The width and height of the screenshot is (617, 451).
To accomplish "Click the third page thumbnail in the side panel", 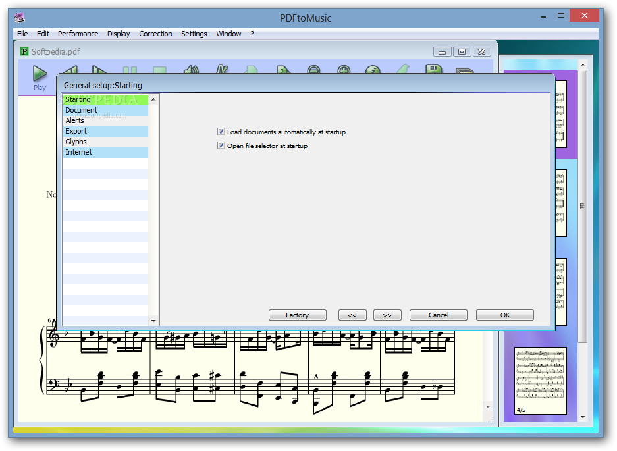I will 561,292.
